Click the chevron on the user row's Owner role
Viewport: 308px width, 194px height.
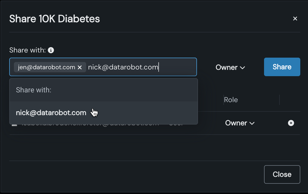(252, 123)
